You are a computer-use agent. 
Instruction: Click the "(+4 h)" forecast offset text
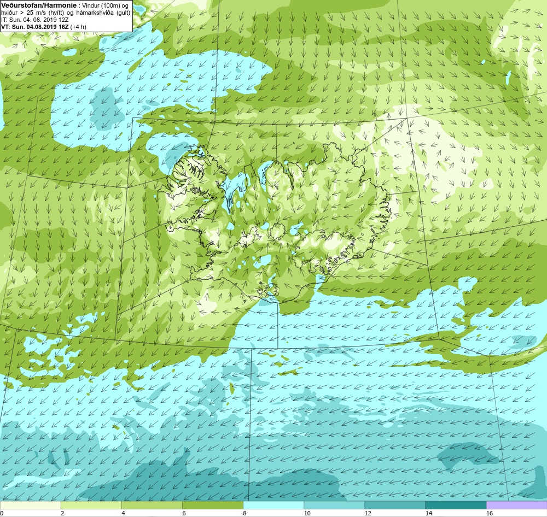pyautogui.click(x=78, y=27)
